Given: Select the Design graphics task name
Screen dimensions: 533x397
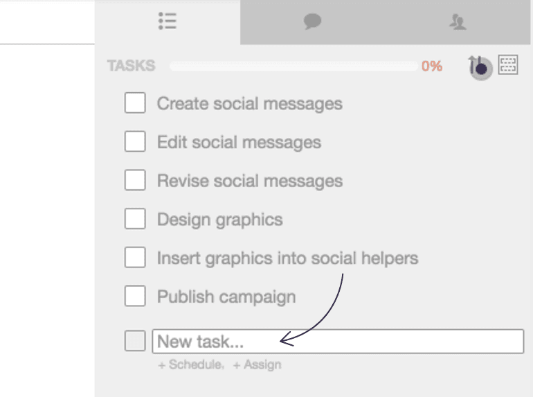Looking at the screenshot, I should coord(219,220).
